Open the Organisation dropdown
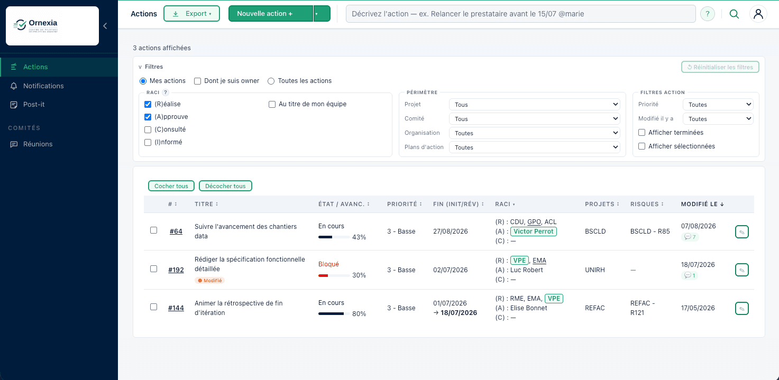Image resolution: width=779 pixels, height=380 pixels. [x=535, y=133]
